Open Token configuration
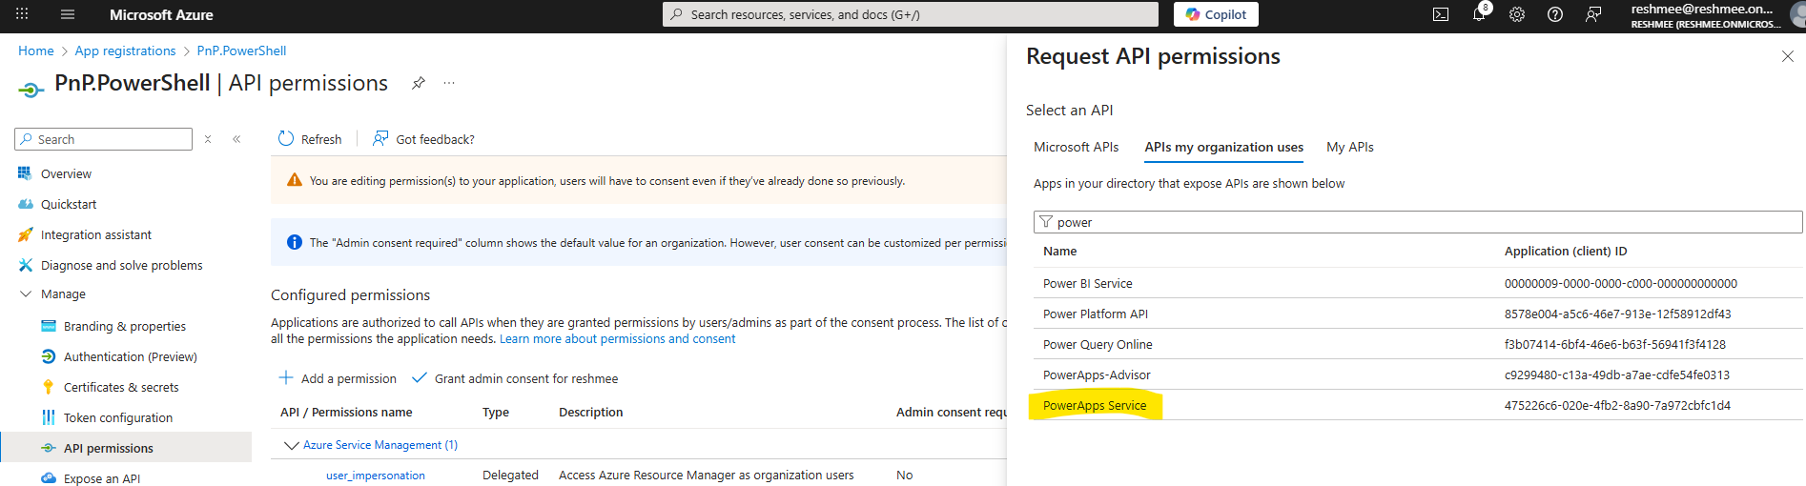 (x=118, y=417)
